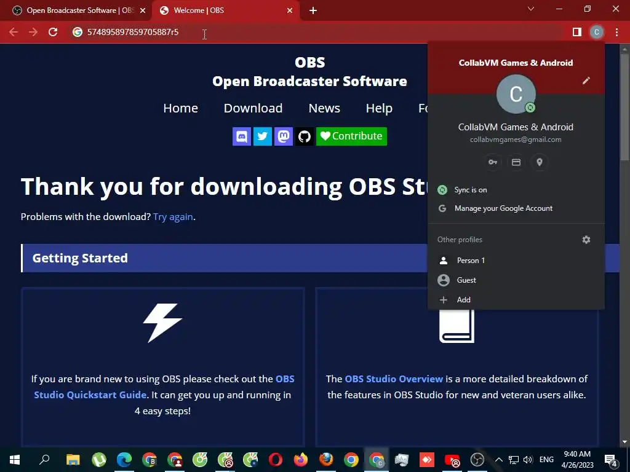Open manage profiles gear icon

586,240
